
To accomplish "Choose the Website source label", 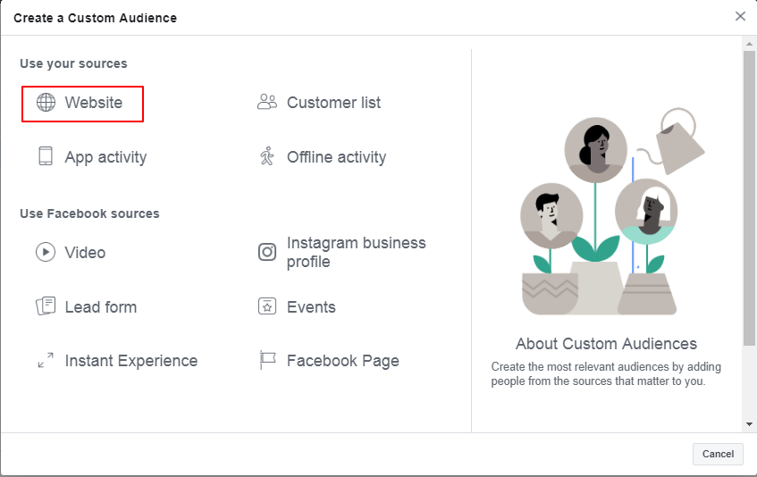I will click(x=94, y=102).
